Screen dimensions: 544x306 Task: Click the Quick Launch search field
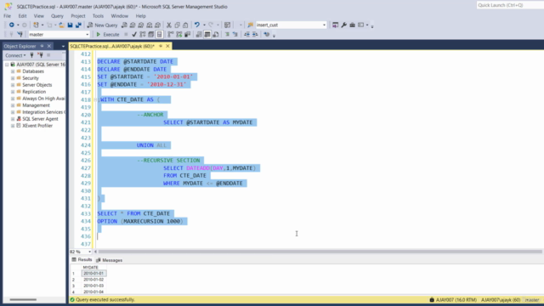(510, 5)
